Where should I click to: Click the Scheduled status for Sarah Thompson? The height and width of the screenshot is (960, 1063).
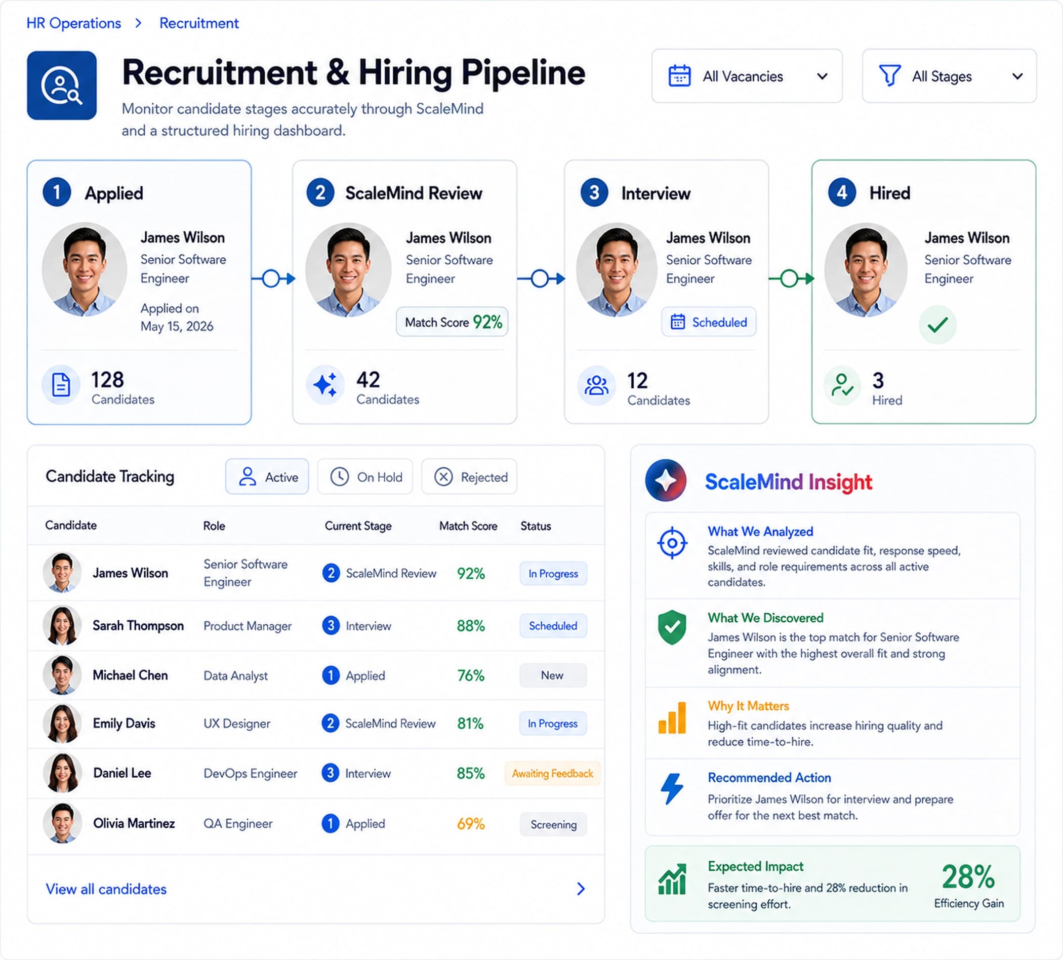click(553, 626)
